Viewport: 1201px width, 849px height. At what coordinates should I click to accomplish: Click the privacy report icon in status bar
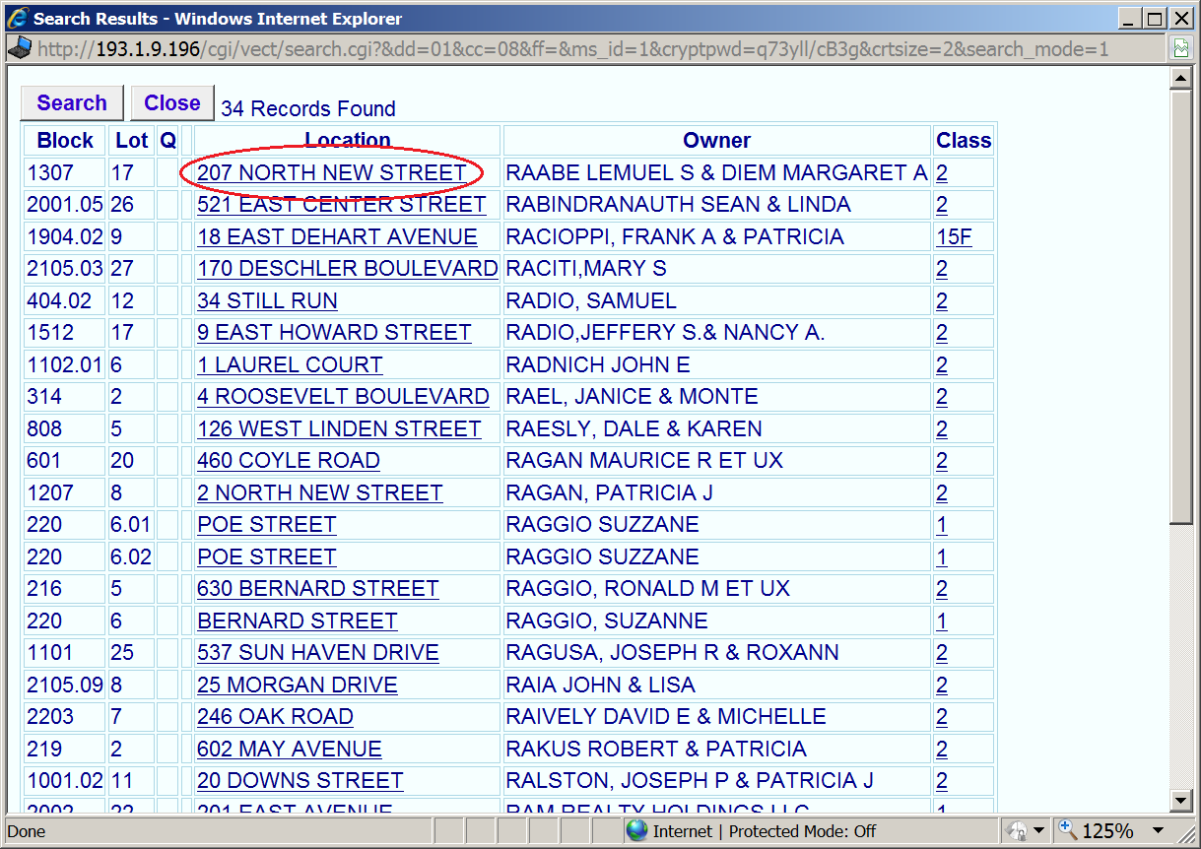[x=1018, y=830]
